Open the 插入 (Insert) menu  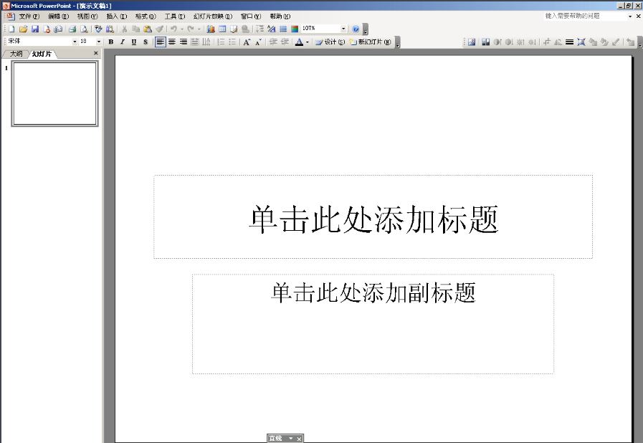[117, 16]
